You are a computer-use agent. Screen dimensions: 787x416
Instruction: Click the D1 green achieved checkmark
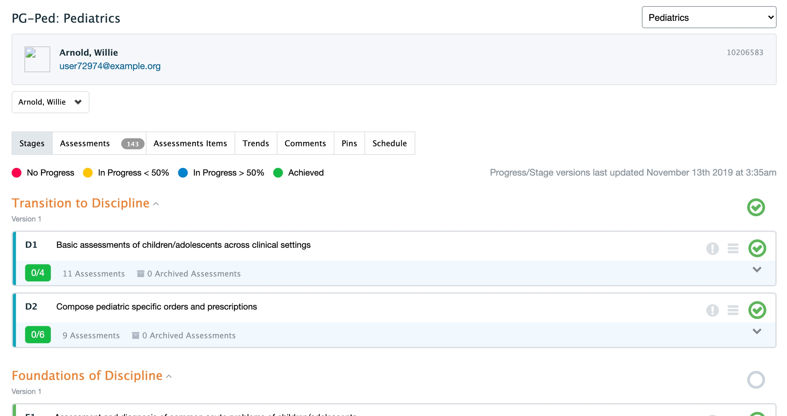pyautogui.click(x=757, y=248)
